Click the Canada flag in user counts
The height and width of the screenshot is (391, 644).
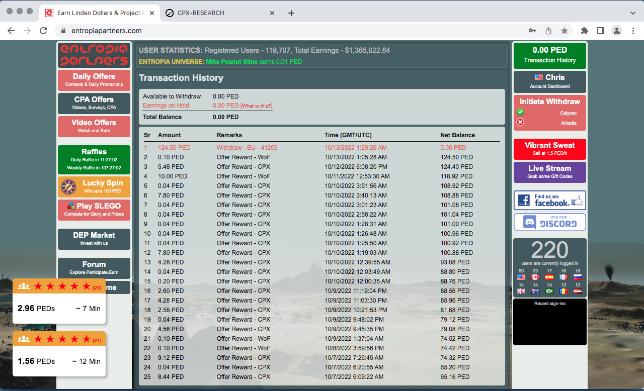pos(535,277)
